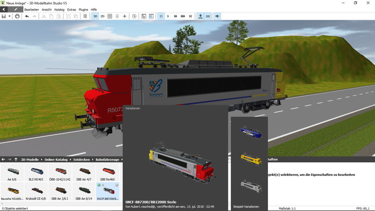The height and width of the screenshot is (211, 375).
Task: Select the BLS RE465 locomotive model
Action: (36, 172)
